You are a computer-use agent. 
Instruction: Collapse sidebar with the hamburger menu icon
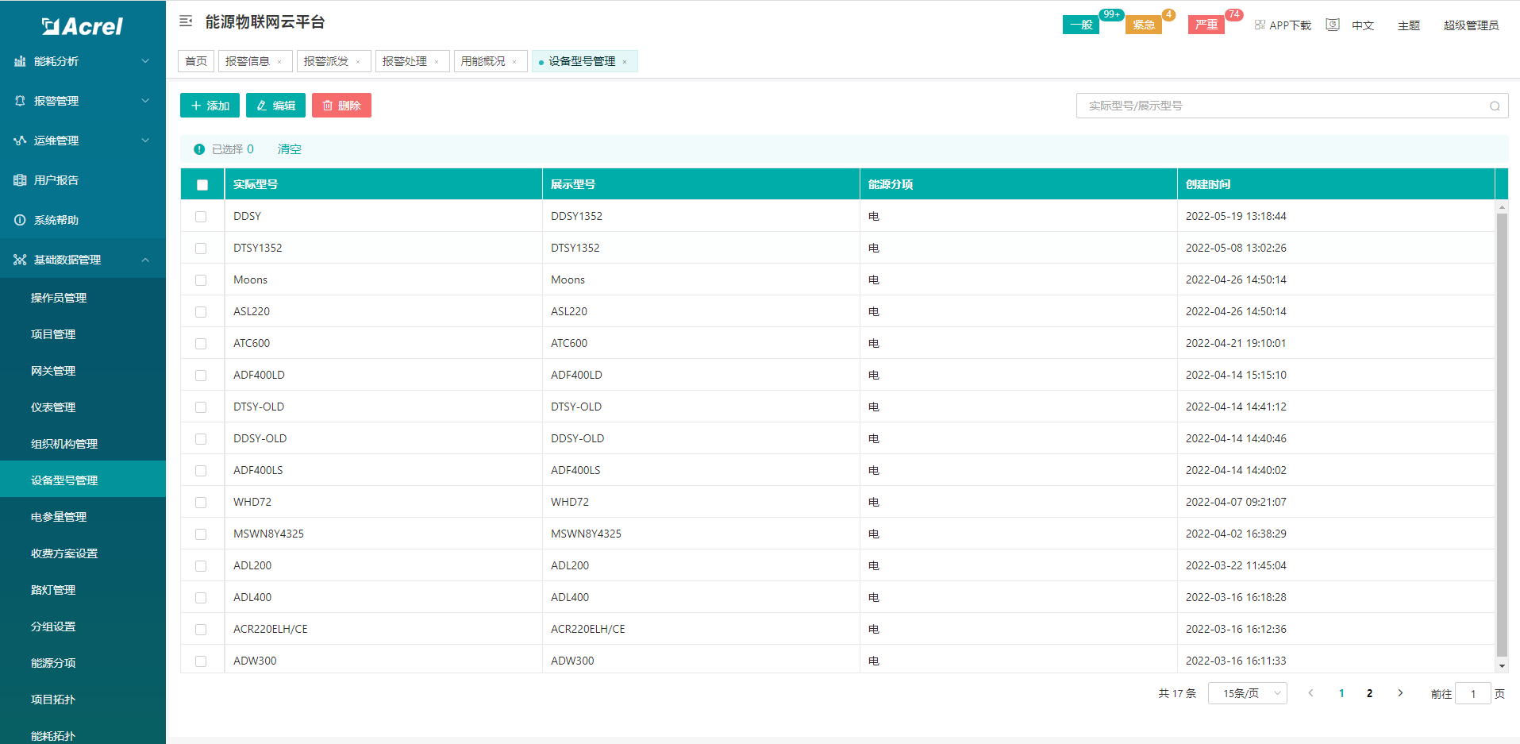pyautogui.click(x=186, y=21)
